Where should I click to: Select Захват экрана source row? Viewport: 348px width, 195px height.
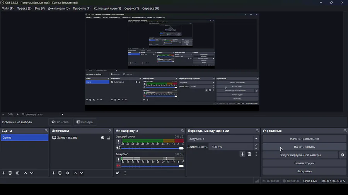coord(81,138)
